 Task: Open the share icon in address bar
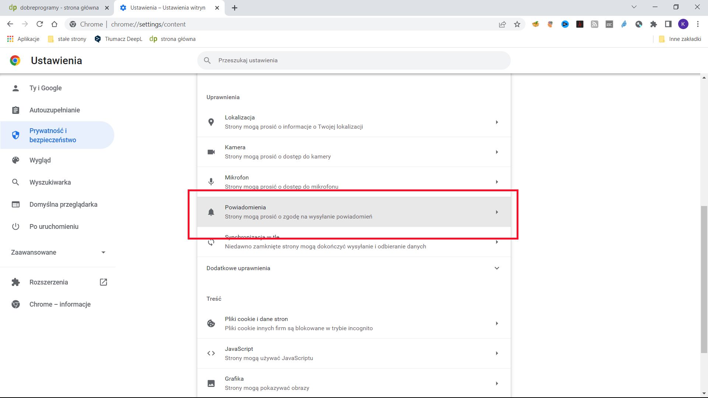(x=502, y=24)
